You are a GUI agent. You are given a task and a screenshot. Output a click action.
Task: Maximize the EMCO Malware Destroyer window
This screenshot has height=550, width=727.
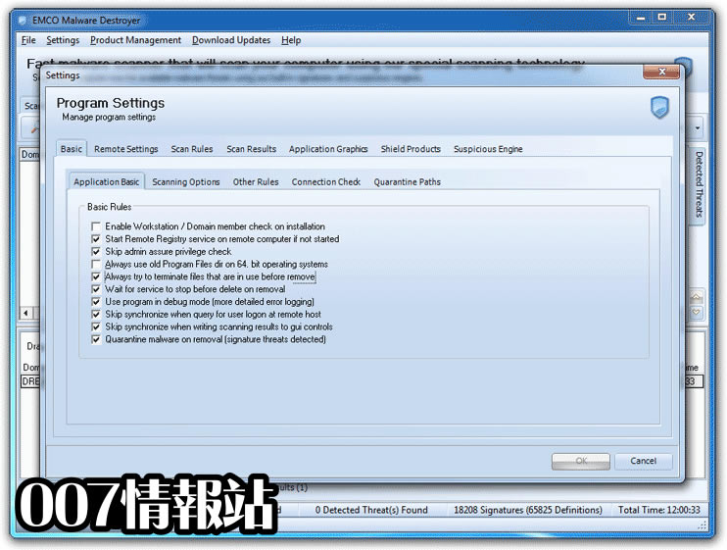662,18
